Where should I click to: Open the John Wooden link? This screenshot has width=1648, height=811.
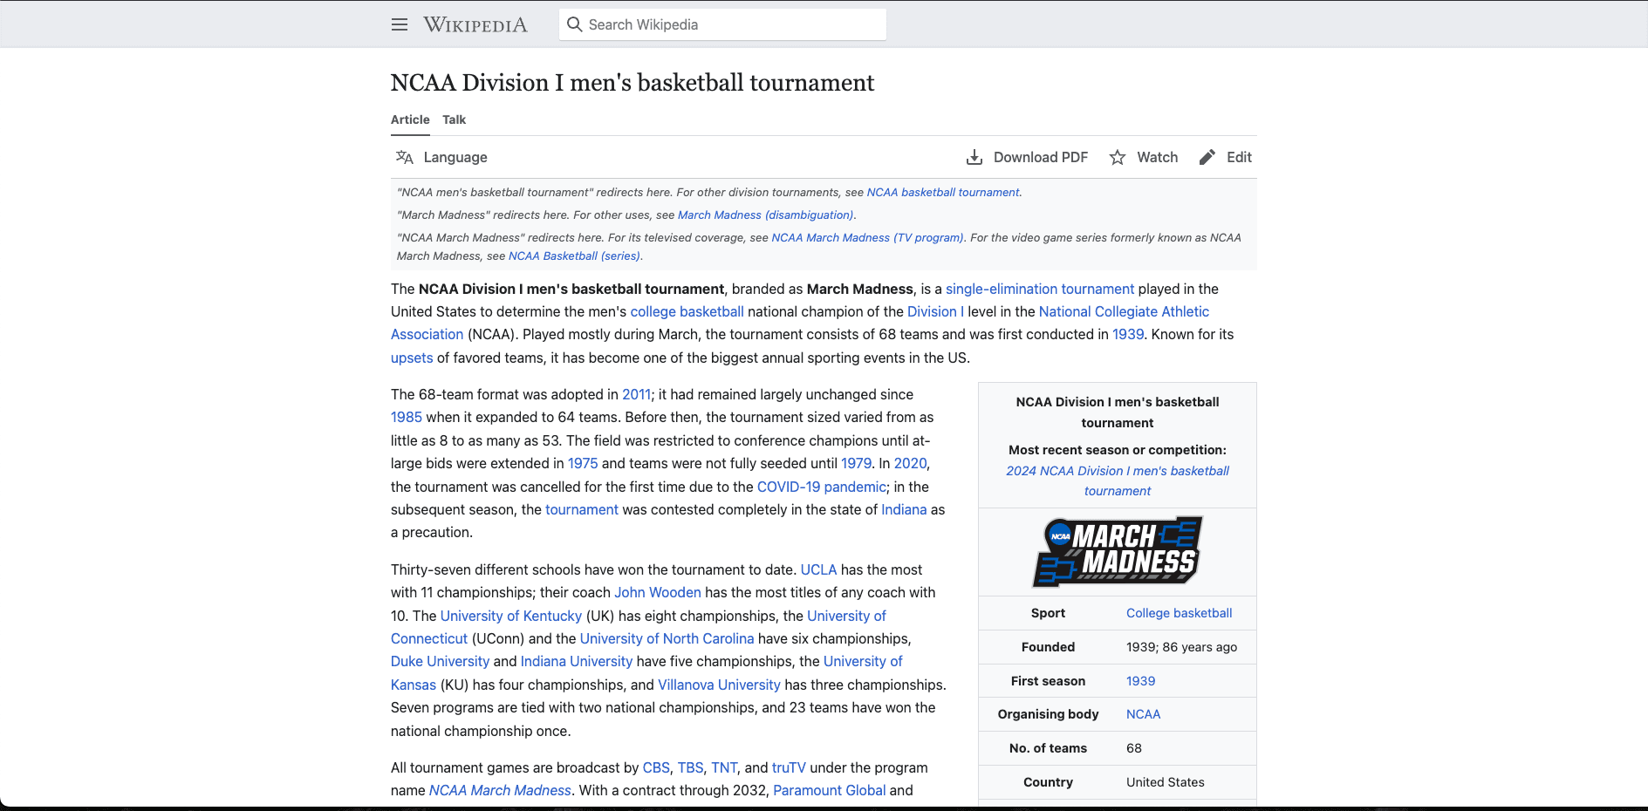click(x=657, y=592)
